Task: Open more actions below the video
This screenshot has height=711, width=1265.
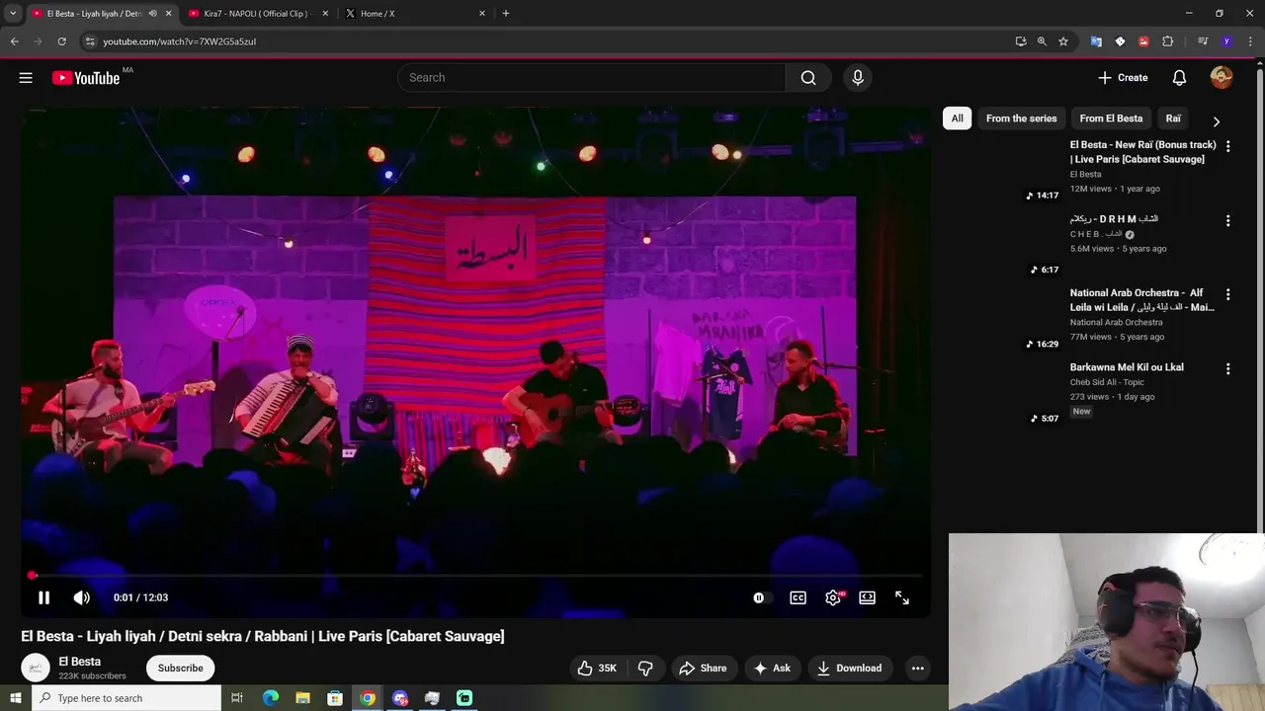Action: [x=917, y=669]
